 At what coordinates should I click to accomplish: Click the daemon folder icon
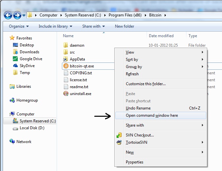click(x=66, y=45)
